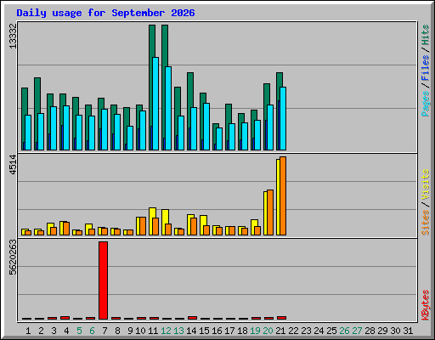This screenshot has height=340, width=435.
Task: Click day label 4 on the x-axis
Action: pos(66,331)
